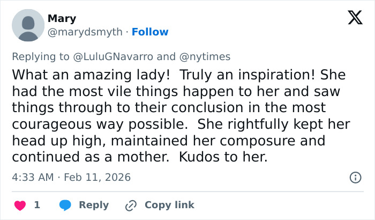Open the @marydsmyth handle
The image size is (375, 220).
click(x=85, y=32)
